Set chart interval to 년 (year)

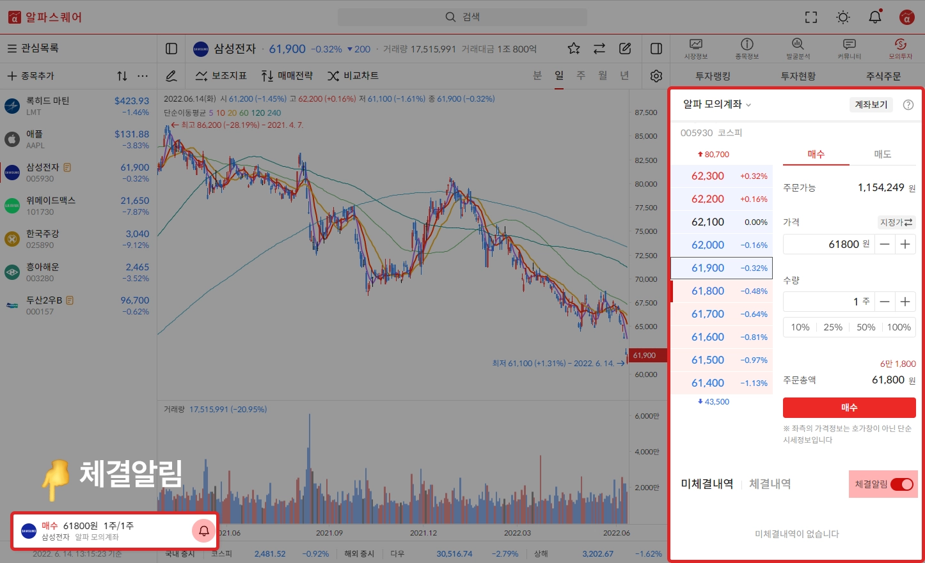point(624,76)
